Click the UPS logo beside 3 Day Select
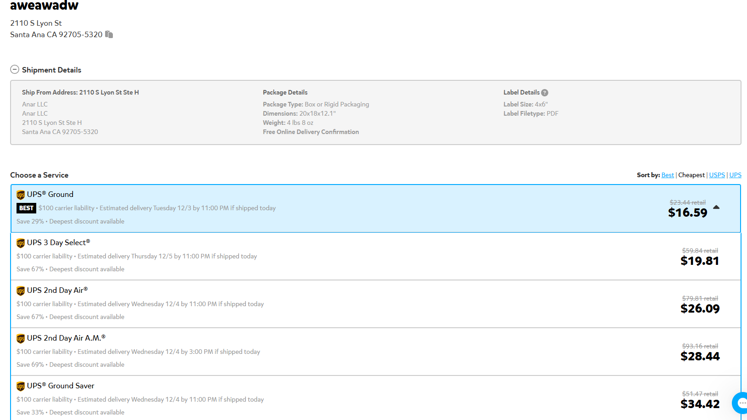Screen dimensions: 747x420 click(x=21, y=243)
